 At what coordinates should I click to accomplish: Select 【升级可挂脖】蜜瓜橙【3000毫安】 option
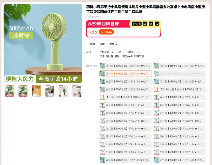[x=126, y=97]
